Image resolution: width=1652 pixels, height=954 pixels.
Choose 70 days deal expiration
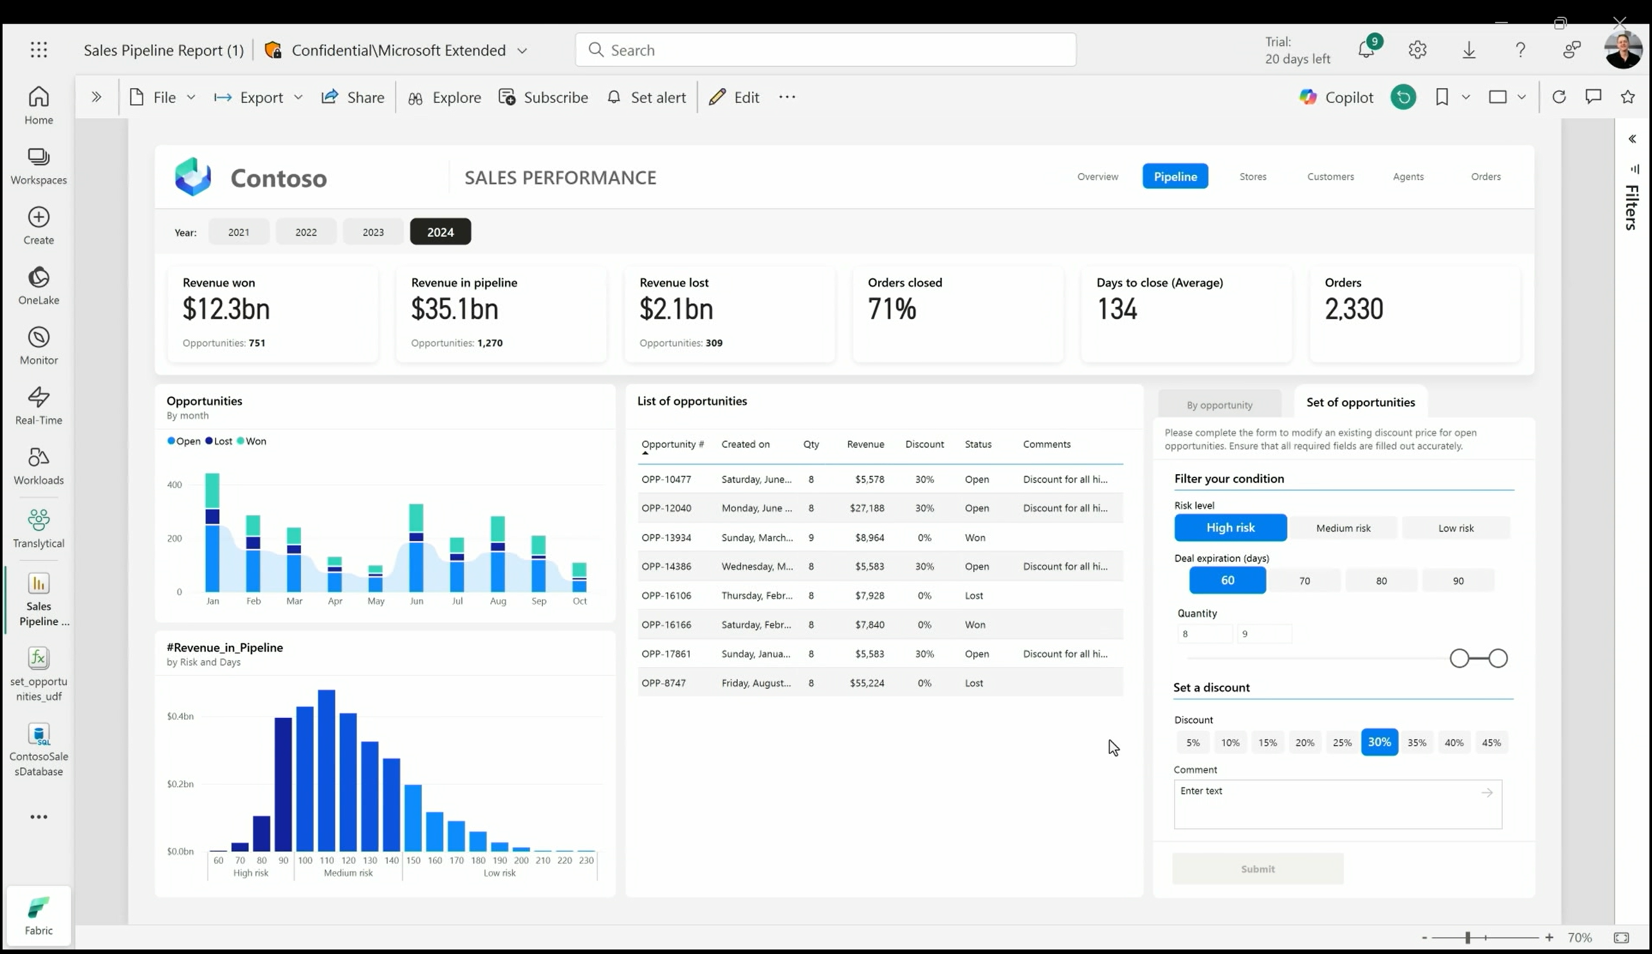pyautogui.click(x=1305, y=581)
